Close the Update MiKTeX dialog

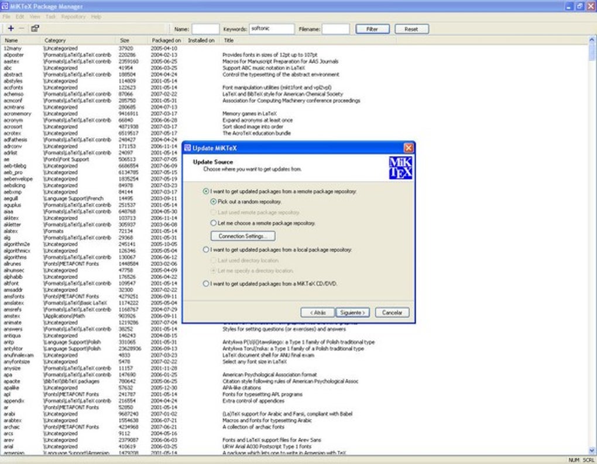tap(408, 148)
